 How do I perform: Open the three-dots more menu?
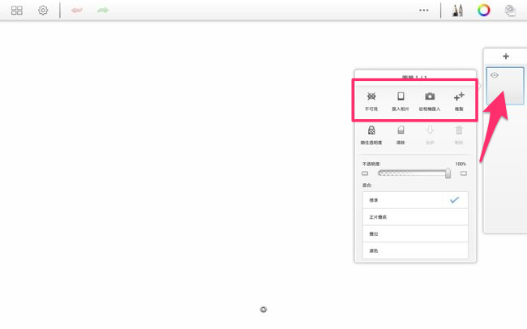click(424, 11)
